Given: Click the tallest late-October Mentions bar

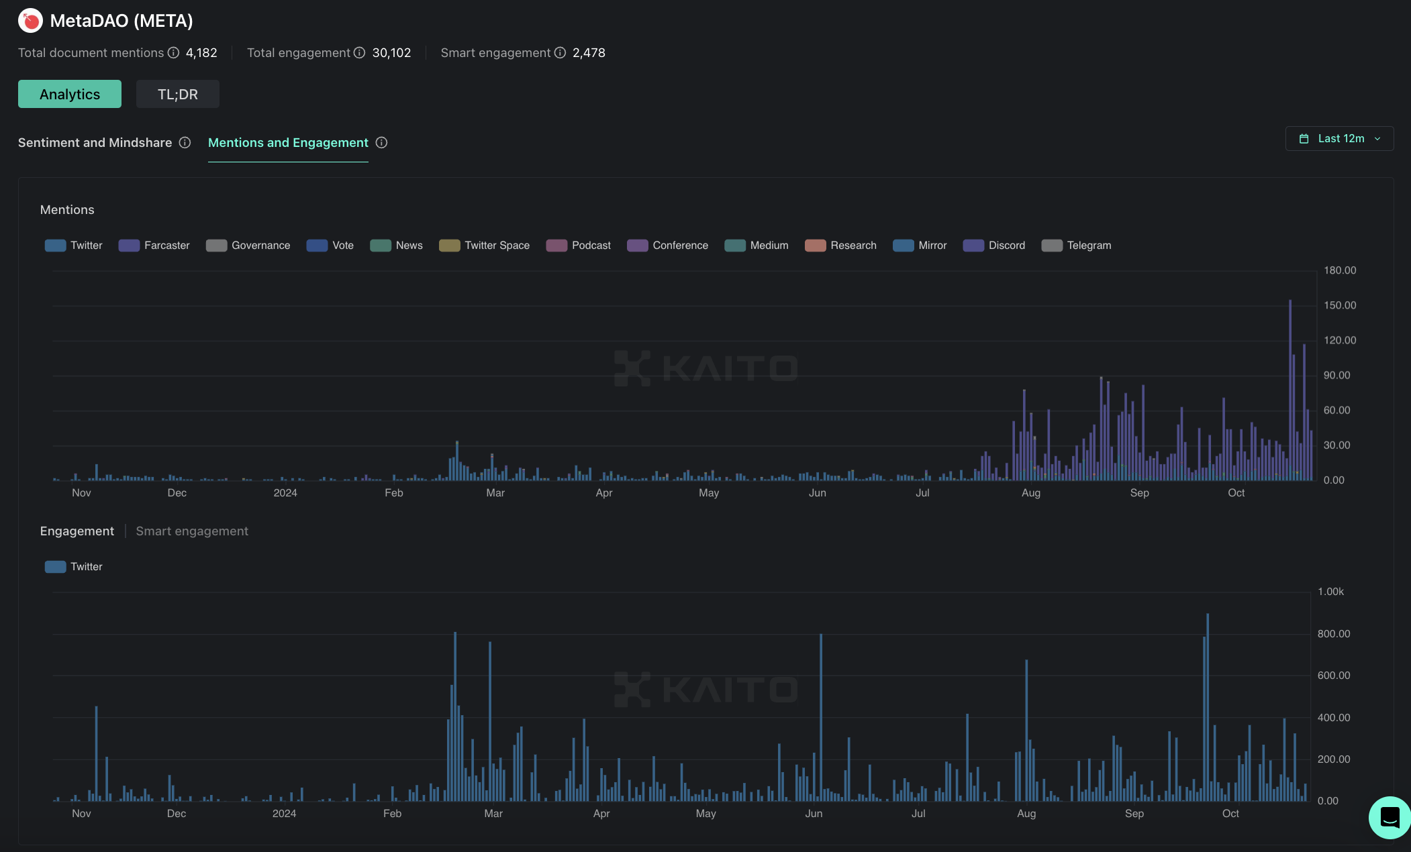Looking at the screenshot, I should 1290,390.
